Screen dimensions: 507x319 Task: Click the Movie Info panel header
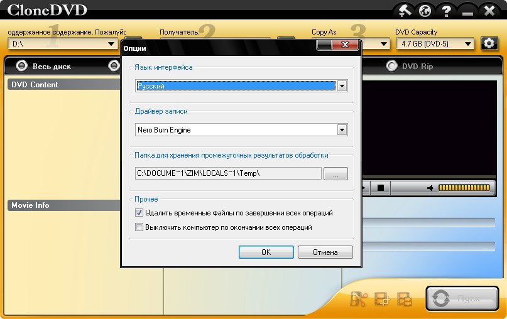click(x=64, y=205)
